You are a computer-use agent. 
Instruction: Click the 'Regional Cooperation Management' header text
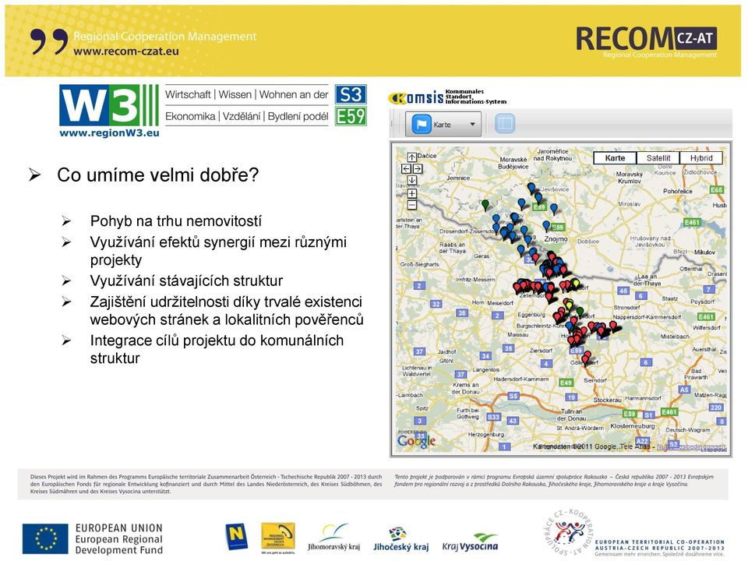click(x=165, y=37)
